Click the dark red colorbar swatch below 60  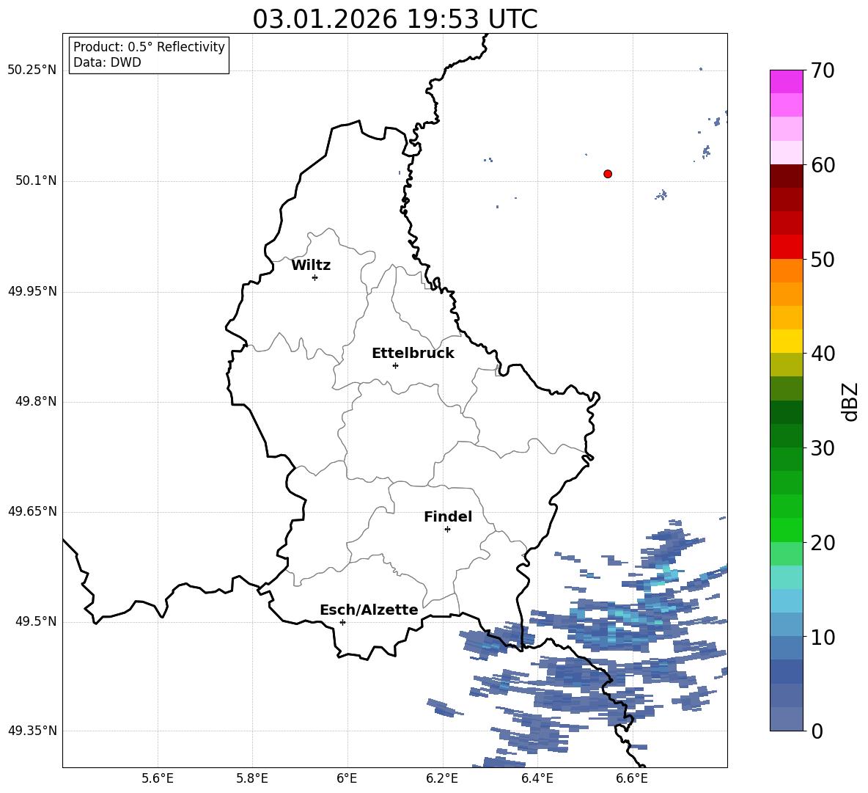[786, 176]
